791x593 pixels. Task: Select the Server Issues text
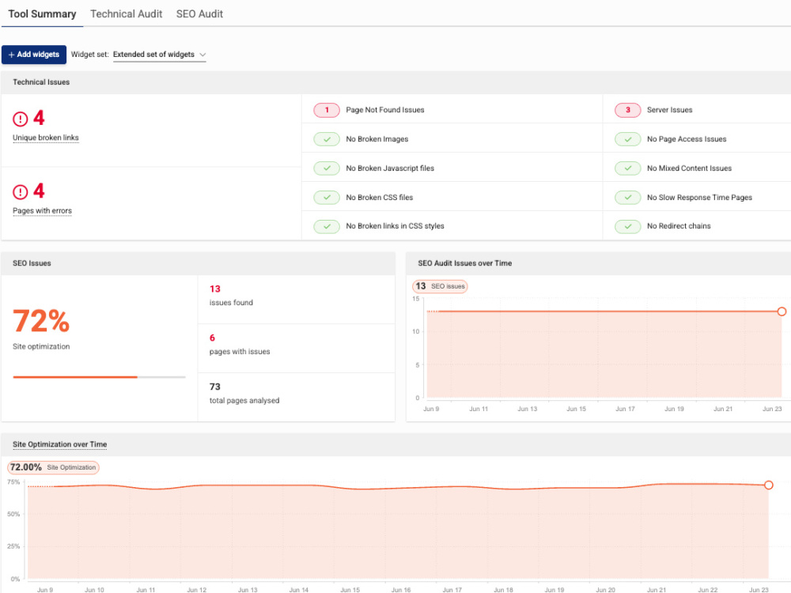(x=669, y=110)
